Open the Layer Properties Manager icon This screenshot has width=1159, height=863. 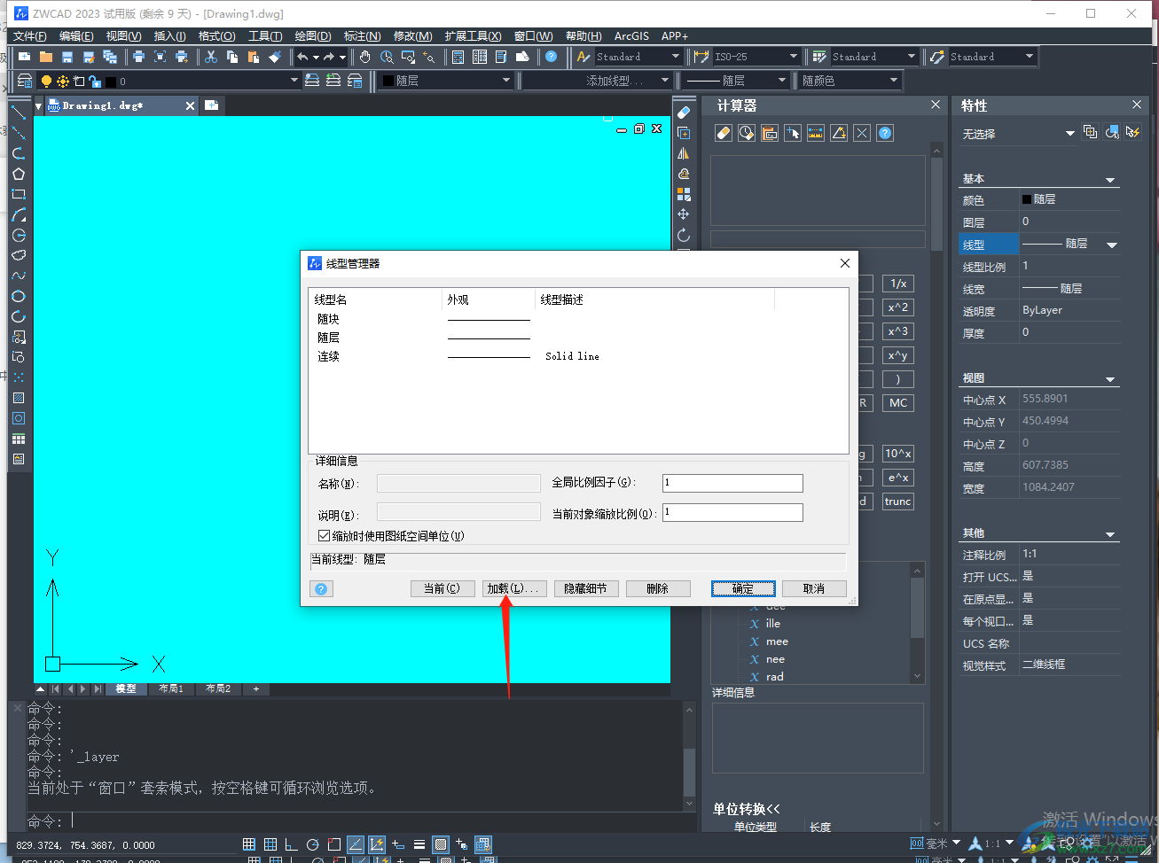pyautogui.click(x=25, y=81)
